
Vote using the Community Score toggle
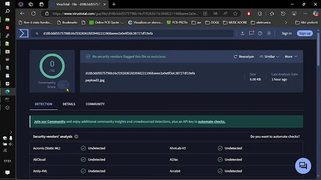(x=64, y=85)
